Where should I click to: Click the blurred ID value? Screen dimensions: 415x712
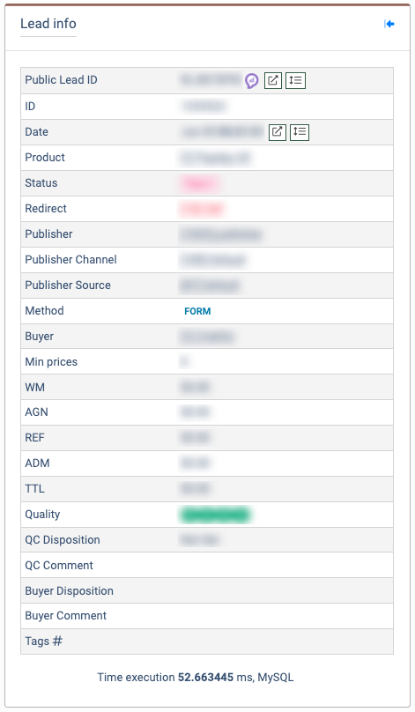[x=203, y=107]
